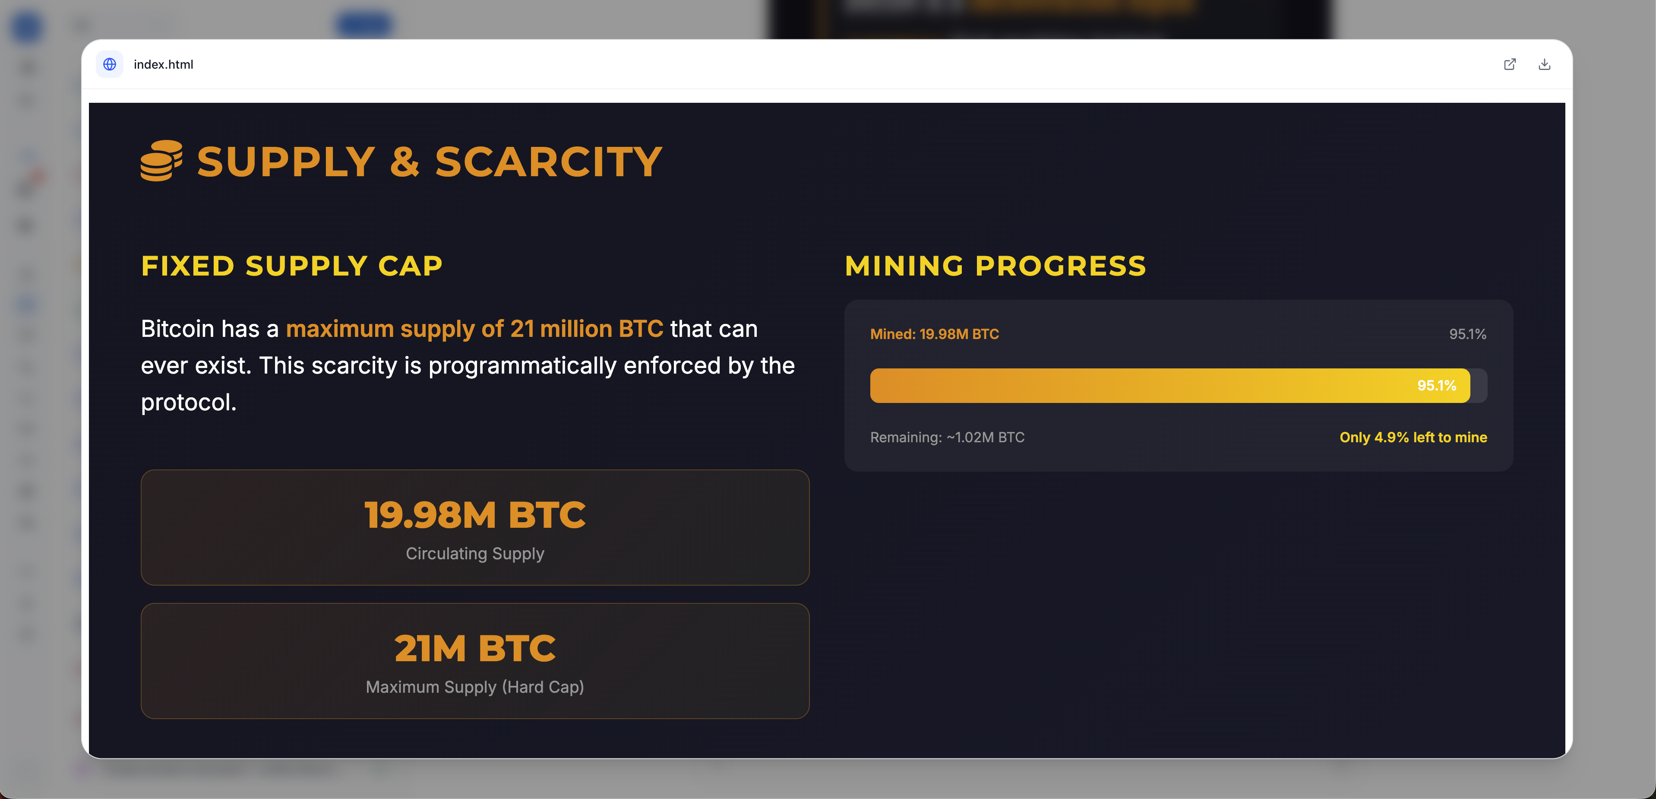Open index.html in a new window
Viewport: 1656px width, 799px height.
pos(1509,64)
